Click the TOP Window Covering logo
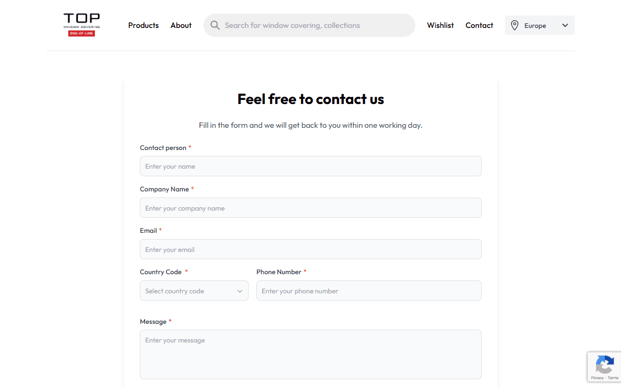 pyautogui.click(x=81, y=25)
